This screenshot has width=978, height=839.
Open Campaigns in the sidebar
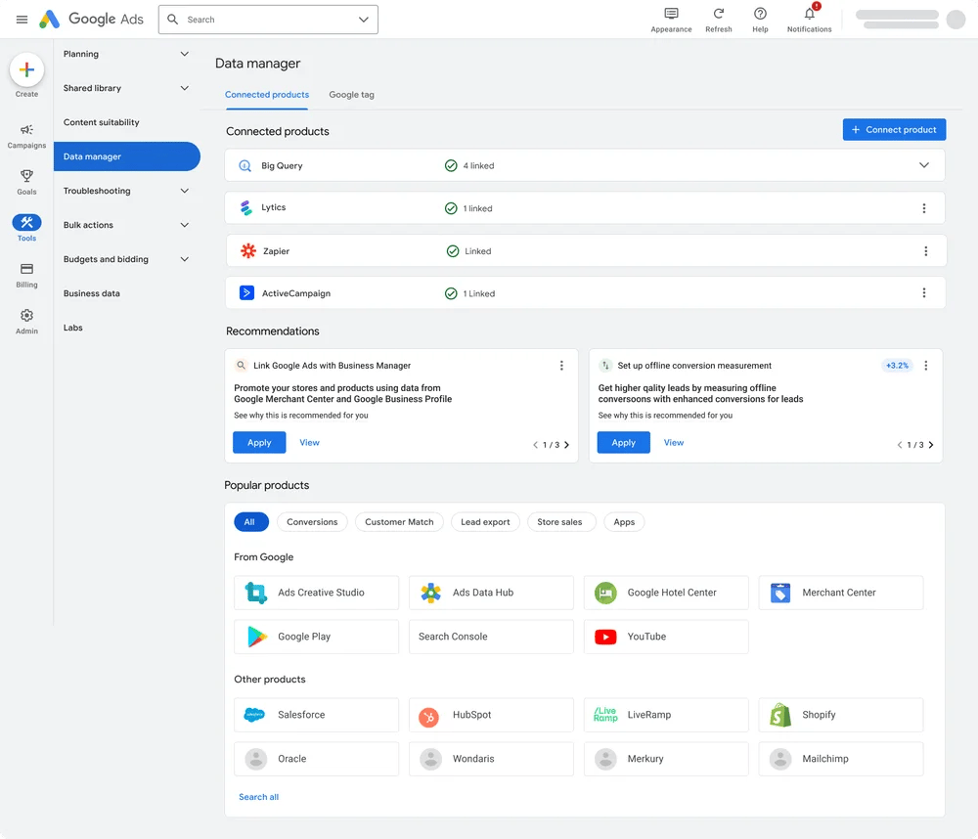click(x=26, y=135)
